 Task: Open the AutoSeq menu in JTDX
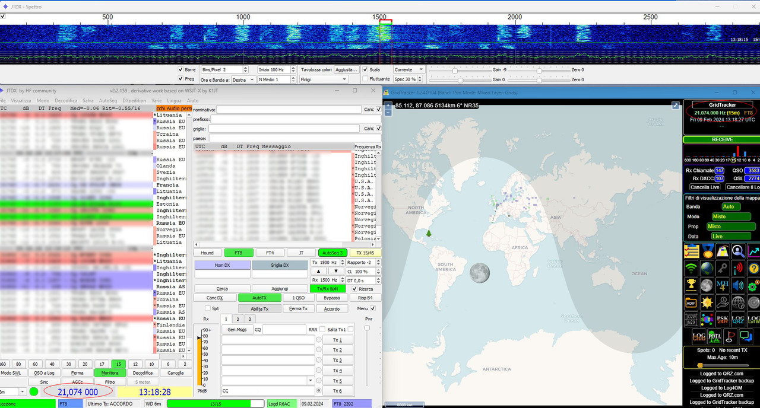point(108,101)
